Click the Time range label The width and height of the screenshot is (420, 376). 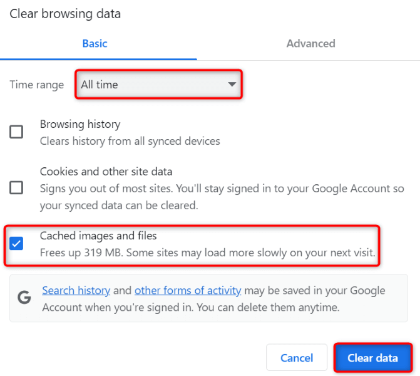tap(37, 85)
